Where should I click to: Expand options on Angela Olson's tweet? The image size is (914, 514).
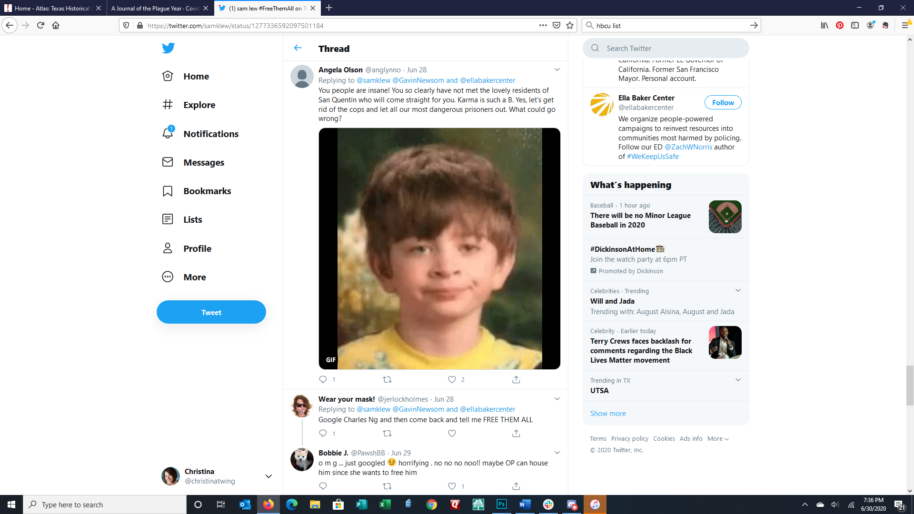tap(557, 69)
